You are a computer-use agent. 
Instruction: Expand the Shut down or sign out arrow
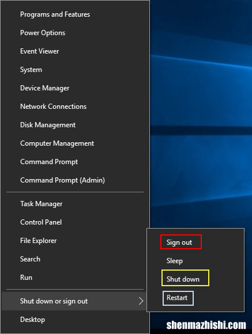pyautogui.click(x=141, y=301)
